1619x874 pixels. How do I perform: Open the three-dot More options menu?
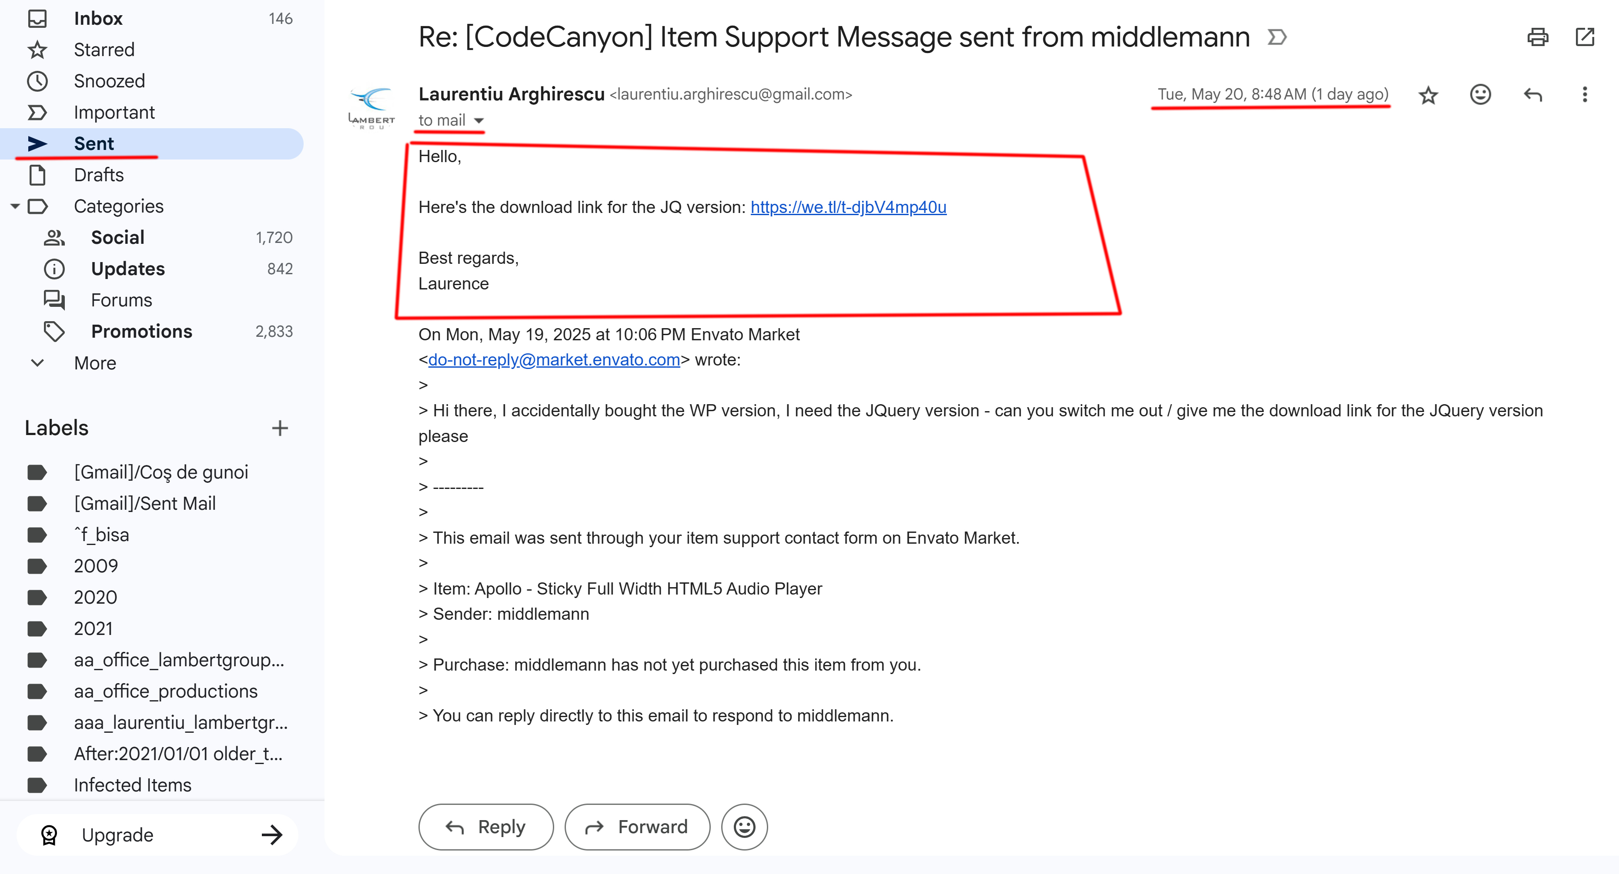click(1585, 95)
